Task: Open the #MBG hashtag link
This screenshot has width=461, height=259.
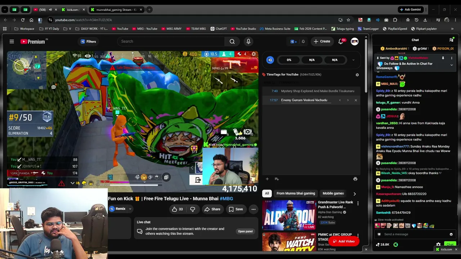Action: [x=226, y=199]
